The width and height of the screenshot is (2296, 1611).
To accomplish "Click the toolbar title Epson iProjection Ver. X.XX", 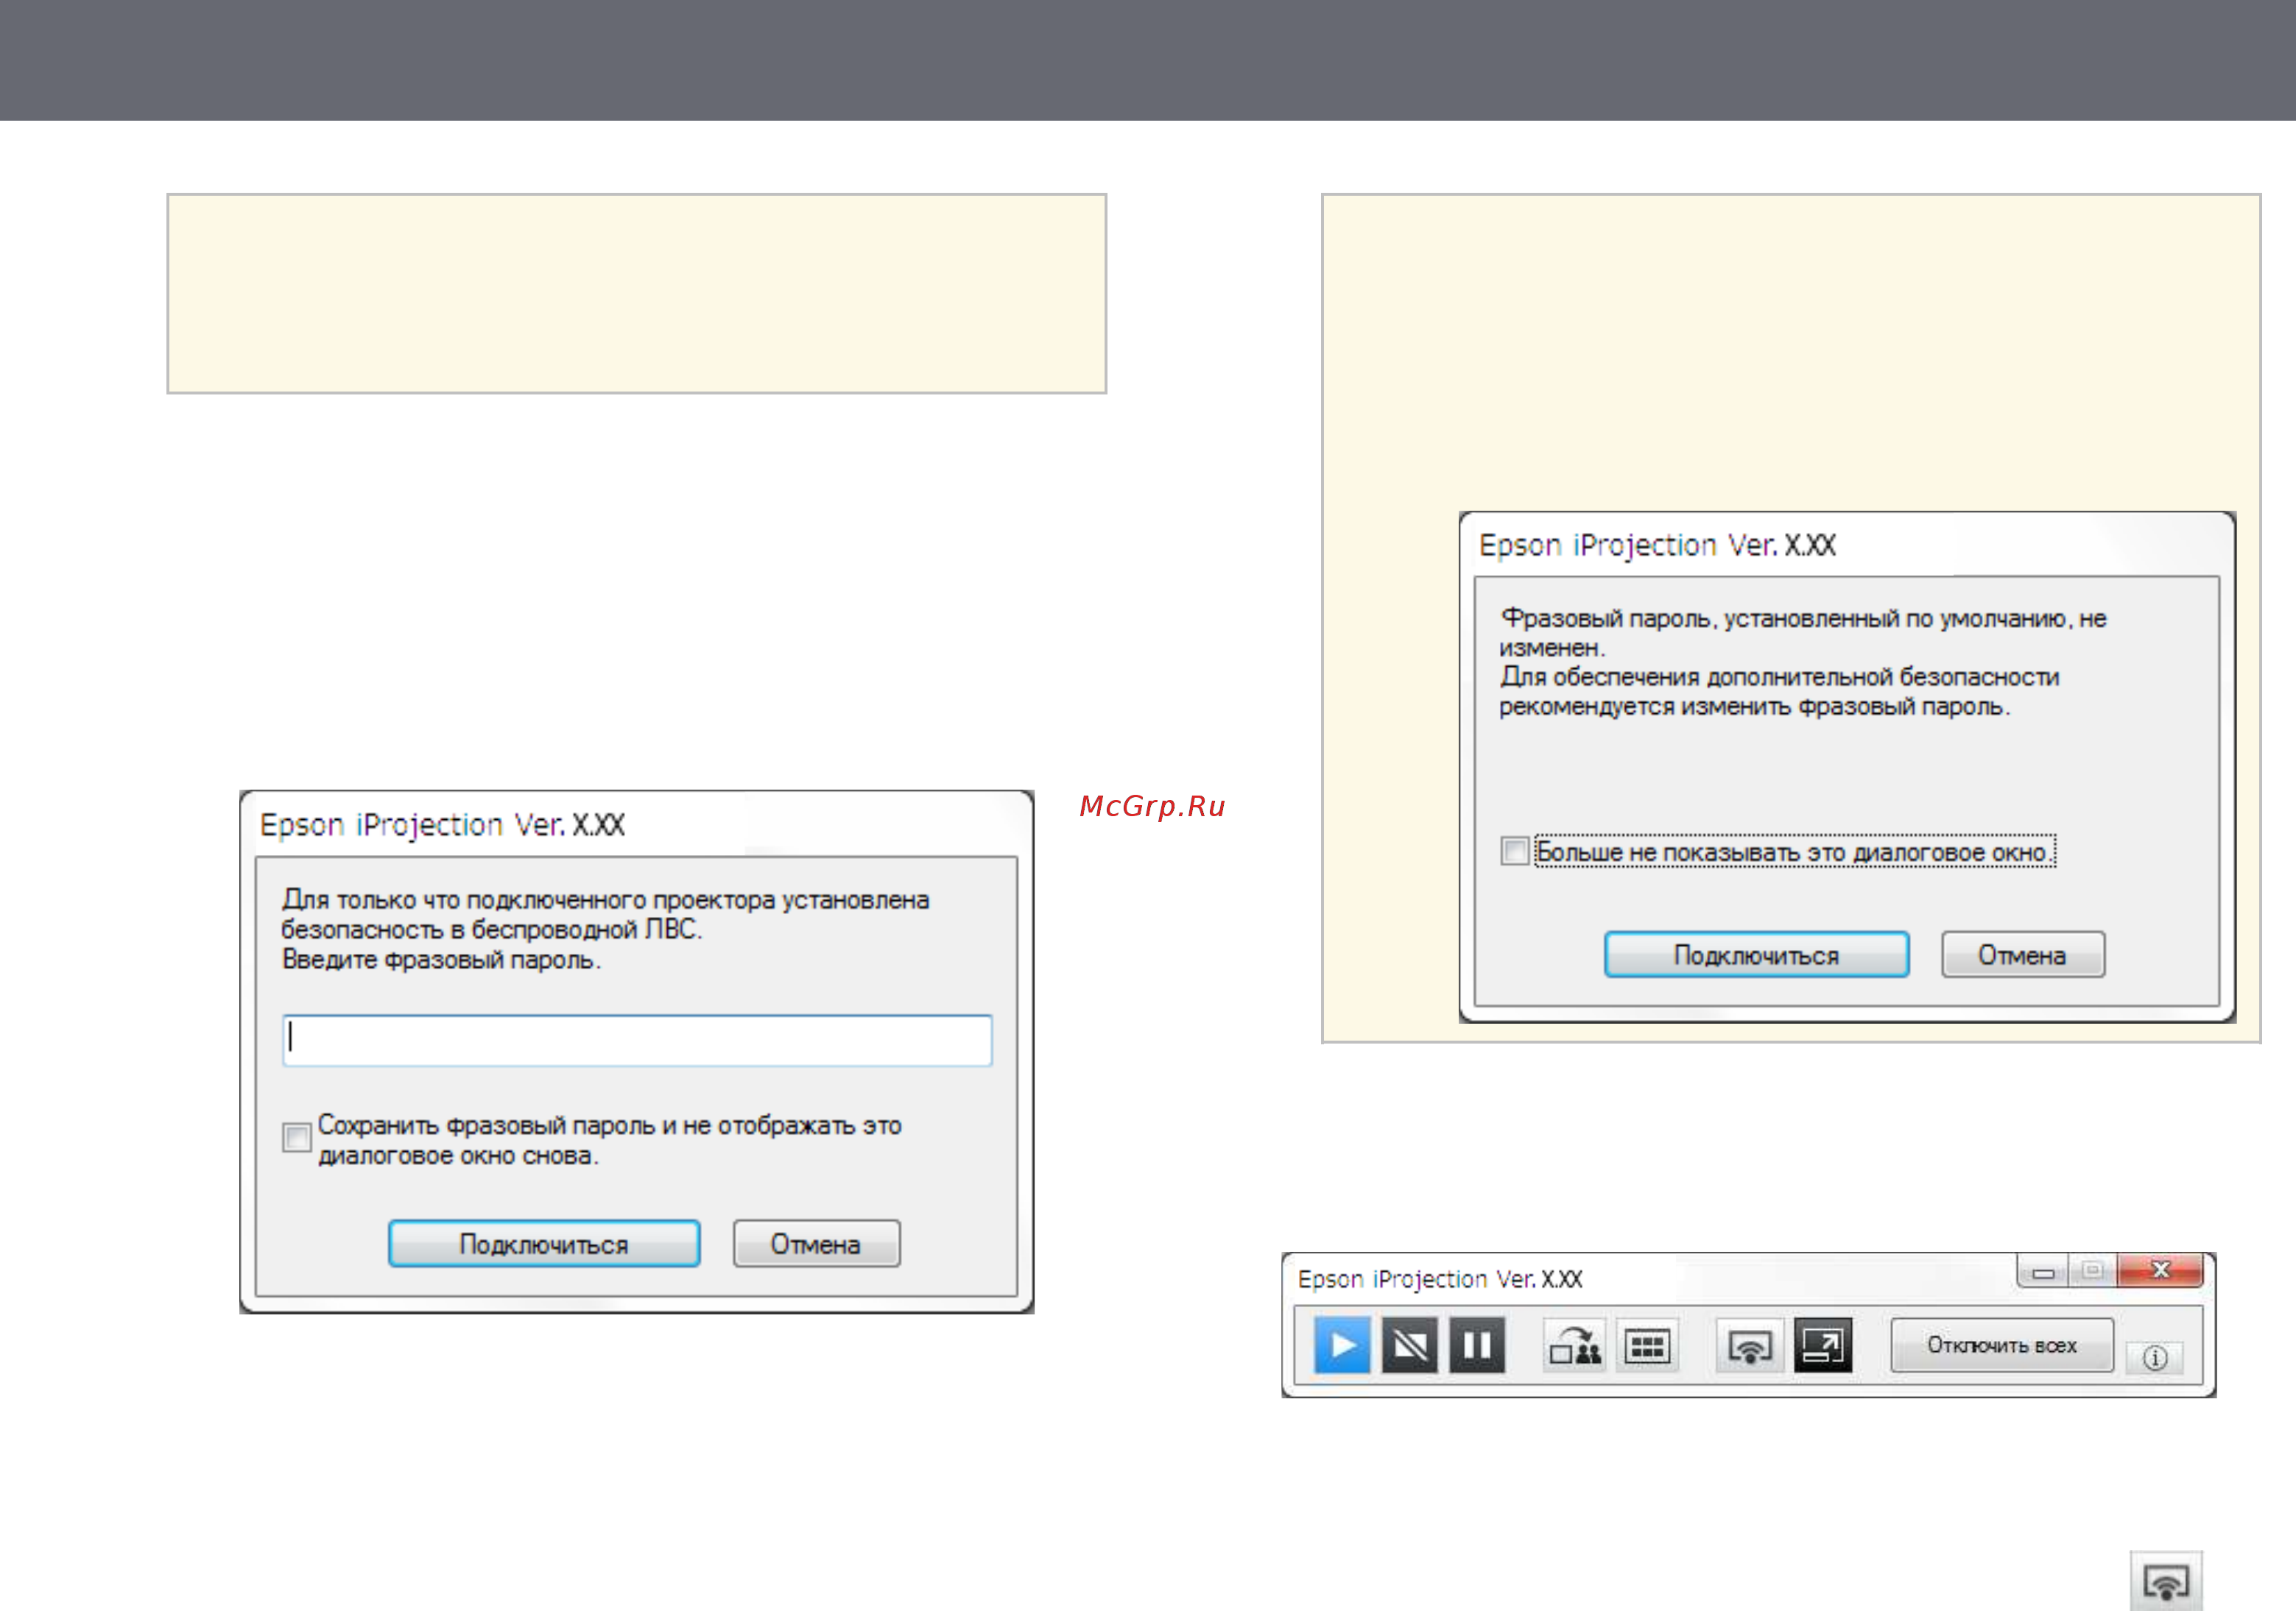I will tap(1440, 1279).
